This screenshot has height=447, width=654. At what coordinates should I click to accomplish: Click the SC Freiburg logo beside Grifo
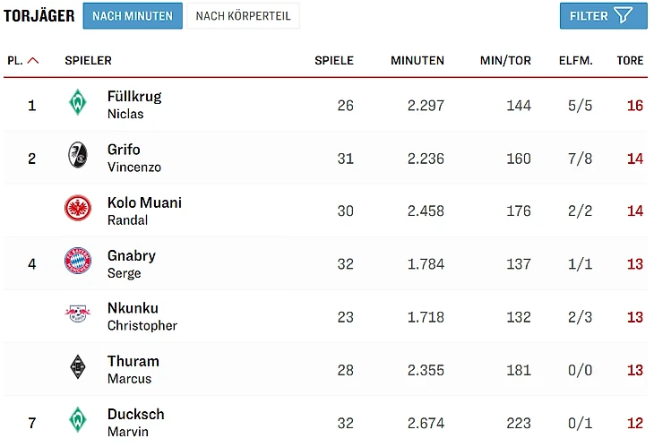click(x=78, y=157)
